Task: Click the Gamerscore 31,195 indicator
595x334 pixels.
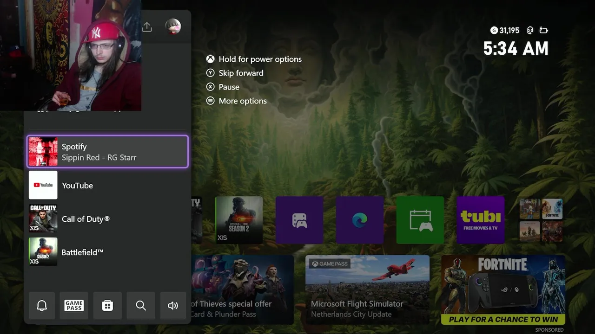Action: point(505,31)
